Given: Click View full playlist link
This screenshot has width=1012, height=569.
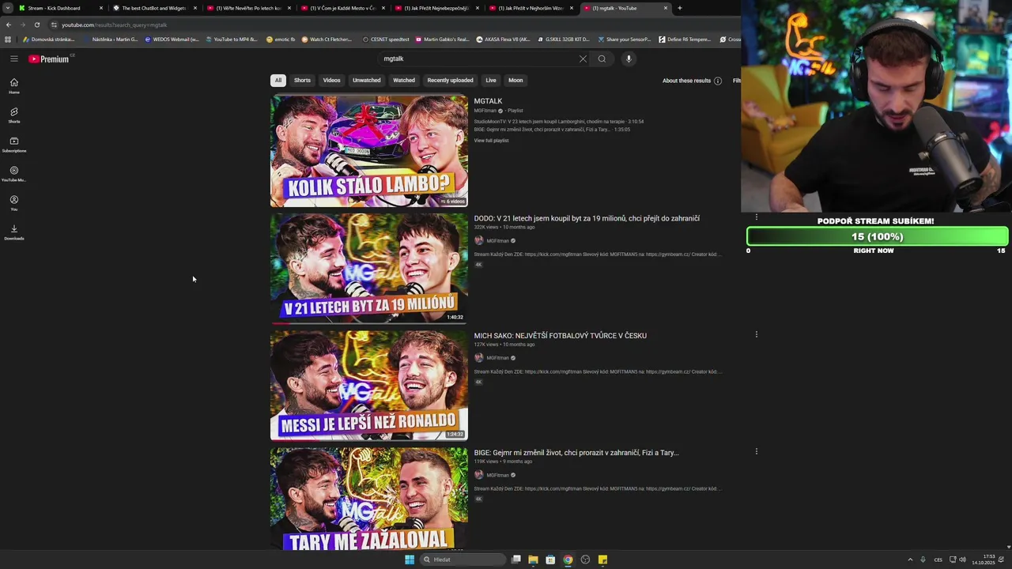Looking at the screenshot, I should point(491,141).
